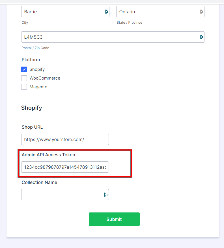The image size is (224, 248).
Task: Click the Collection Name label
Action: pyautogui.click(x=39, y=182)
